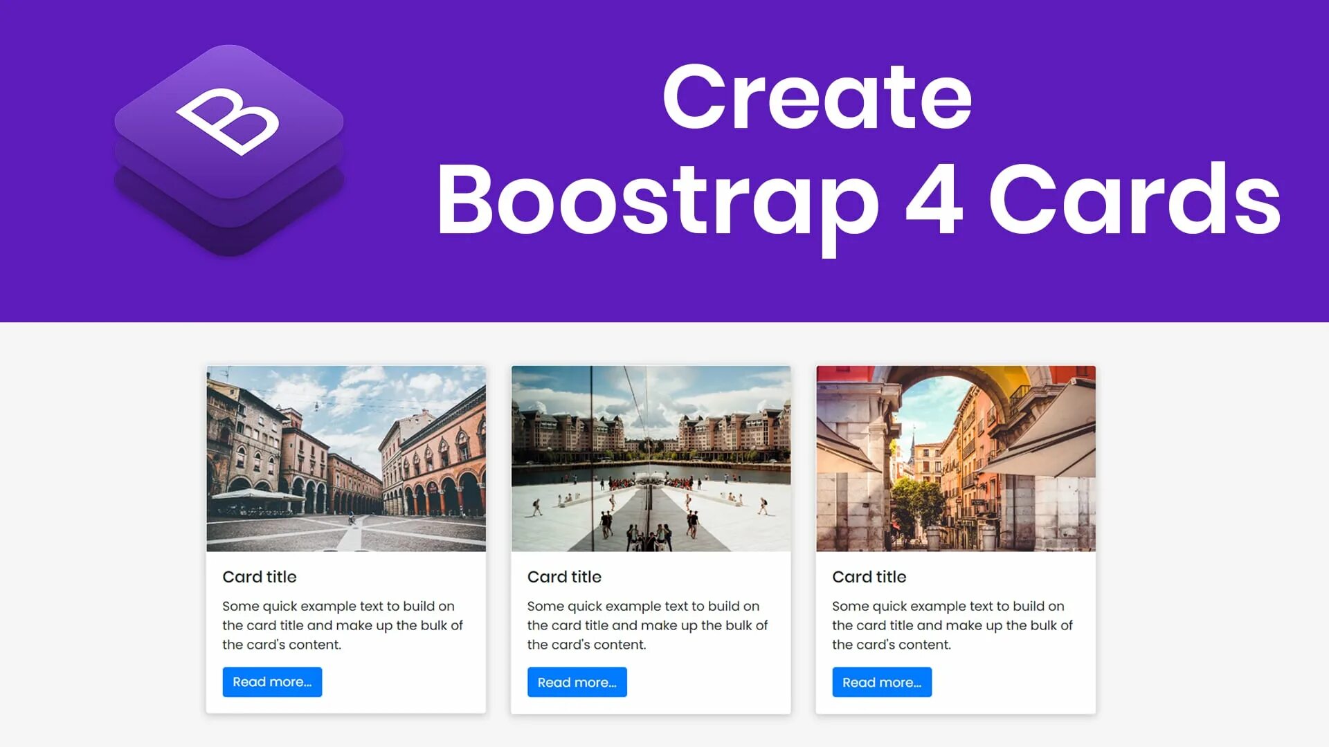Click the word Create in heading
1329x747 pixels.
click(817, 97)
